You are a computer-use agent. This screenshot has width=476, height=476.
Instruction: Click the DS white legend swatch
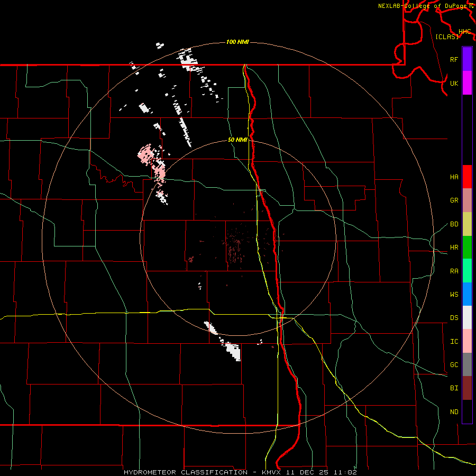click(x=467, y=317)
